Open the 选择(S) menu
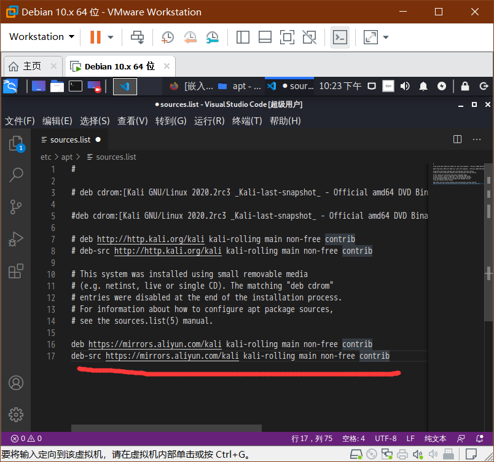 pos(95,120)
